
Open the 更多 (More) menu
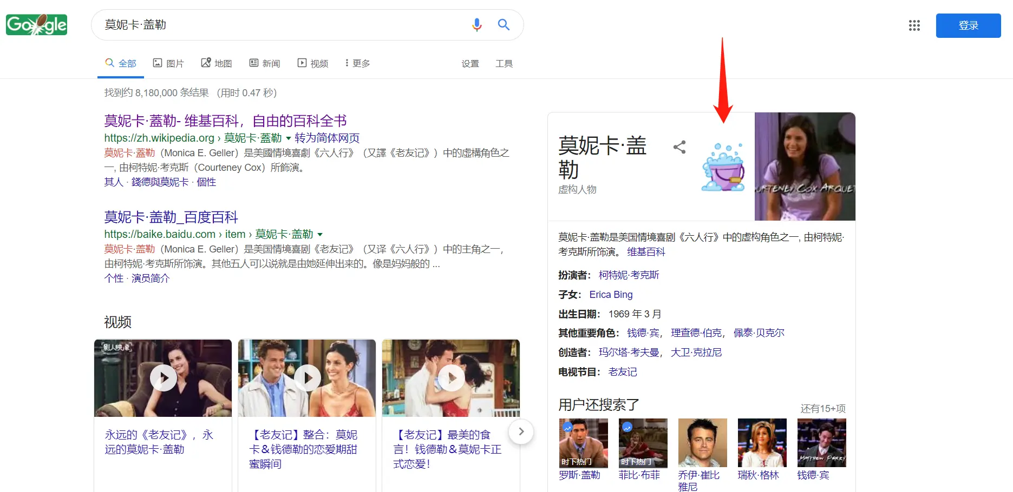357,63
